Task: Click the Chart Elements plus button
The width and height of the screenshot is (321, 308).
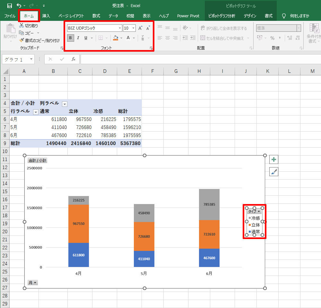Action: [x=274, y=160]
